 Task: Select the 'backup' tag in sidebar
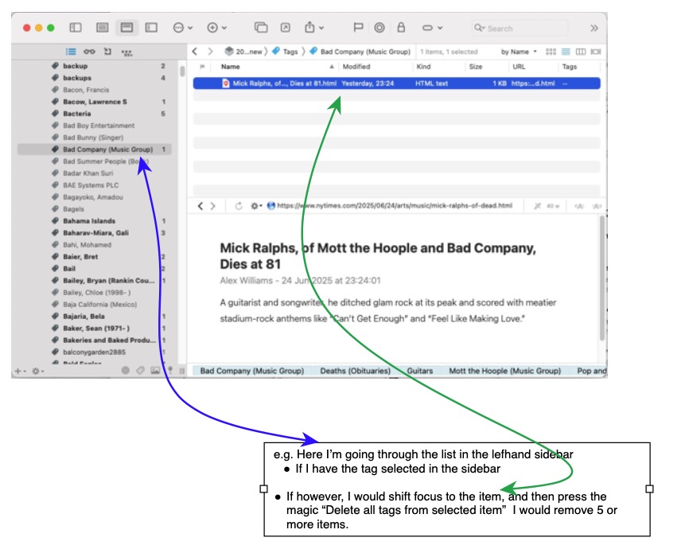[x=94, y=66]
